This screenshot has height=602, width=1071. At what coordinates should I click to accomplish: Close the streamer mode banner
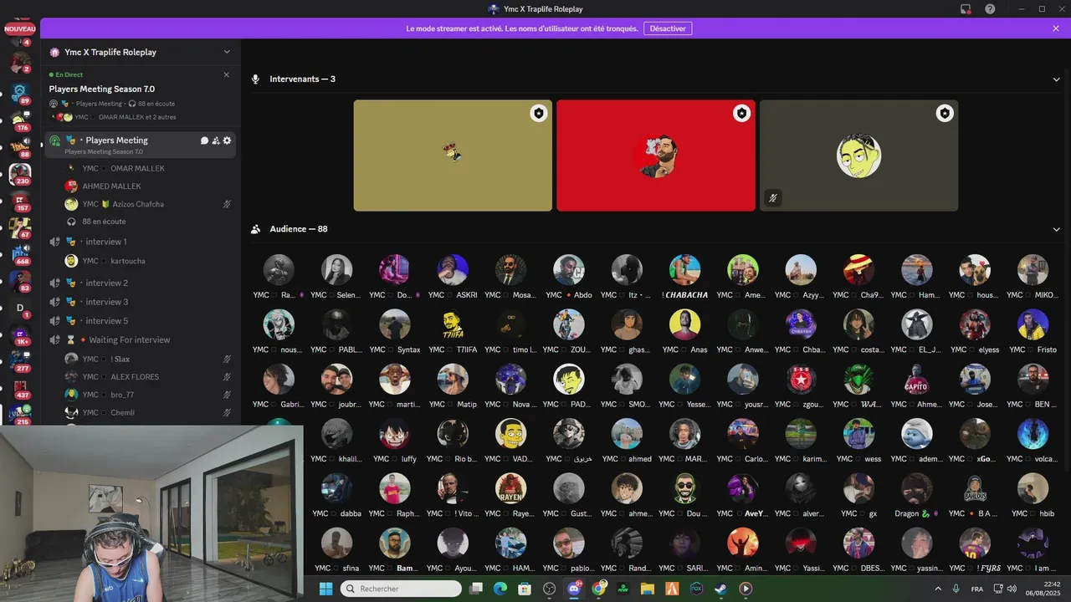pyautogui.click(x=1056, y=28)
